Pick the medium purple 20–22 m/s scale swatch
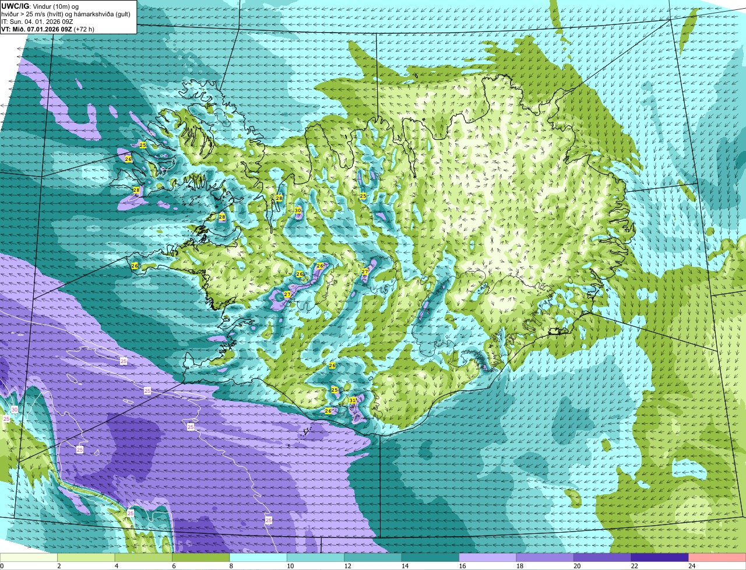Image resolution: width=746 pixels, height=570 pixels. click(x=603, y=557)
